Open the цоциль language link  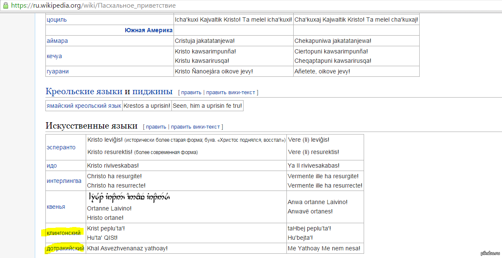[56, 20]
